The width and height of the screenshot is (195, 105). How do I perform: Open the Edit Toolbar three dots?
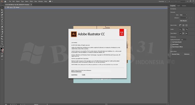(x=2, y=59)
